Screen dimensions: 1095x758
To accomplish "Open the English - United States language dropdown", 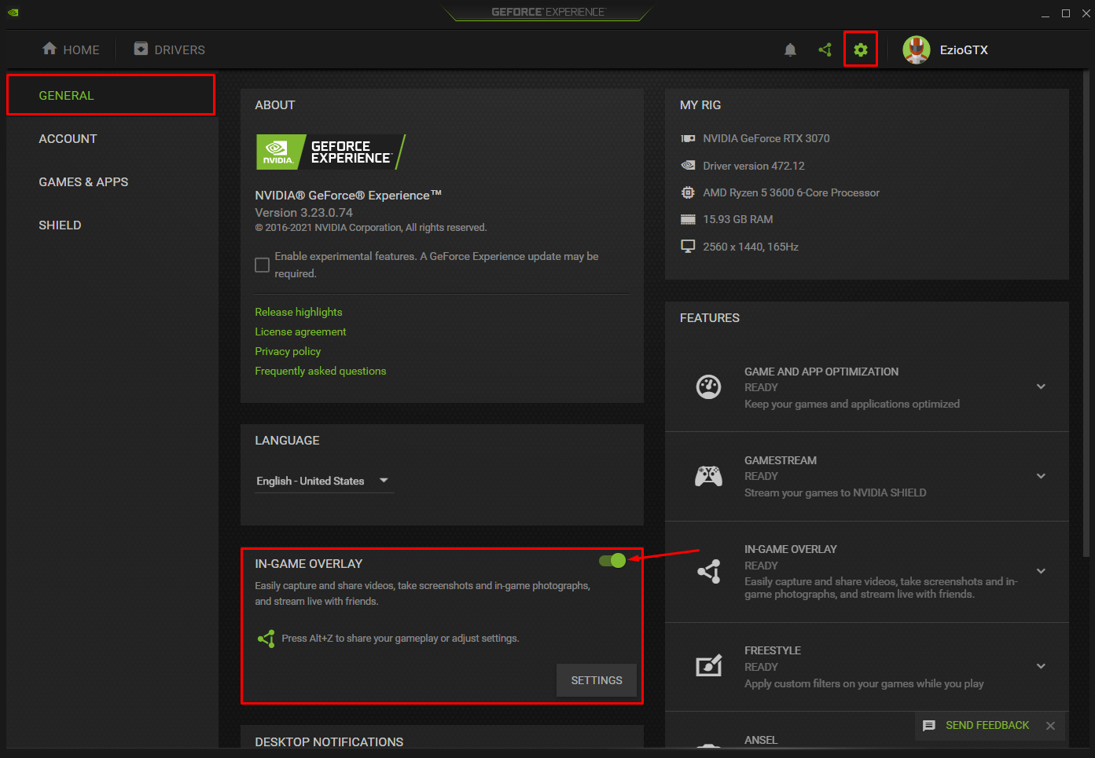I will 324,481.
